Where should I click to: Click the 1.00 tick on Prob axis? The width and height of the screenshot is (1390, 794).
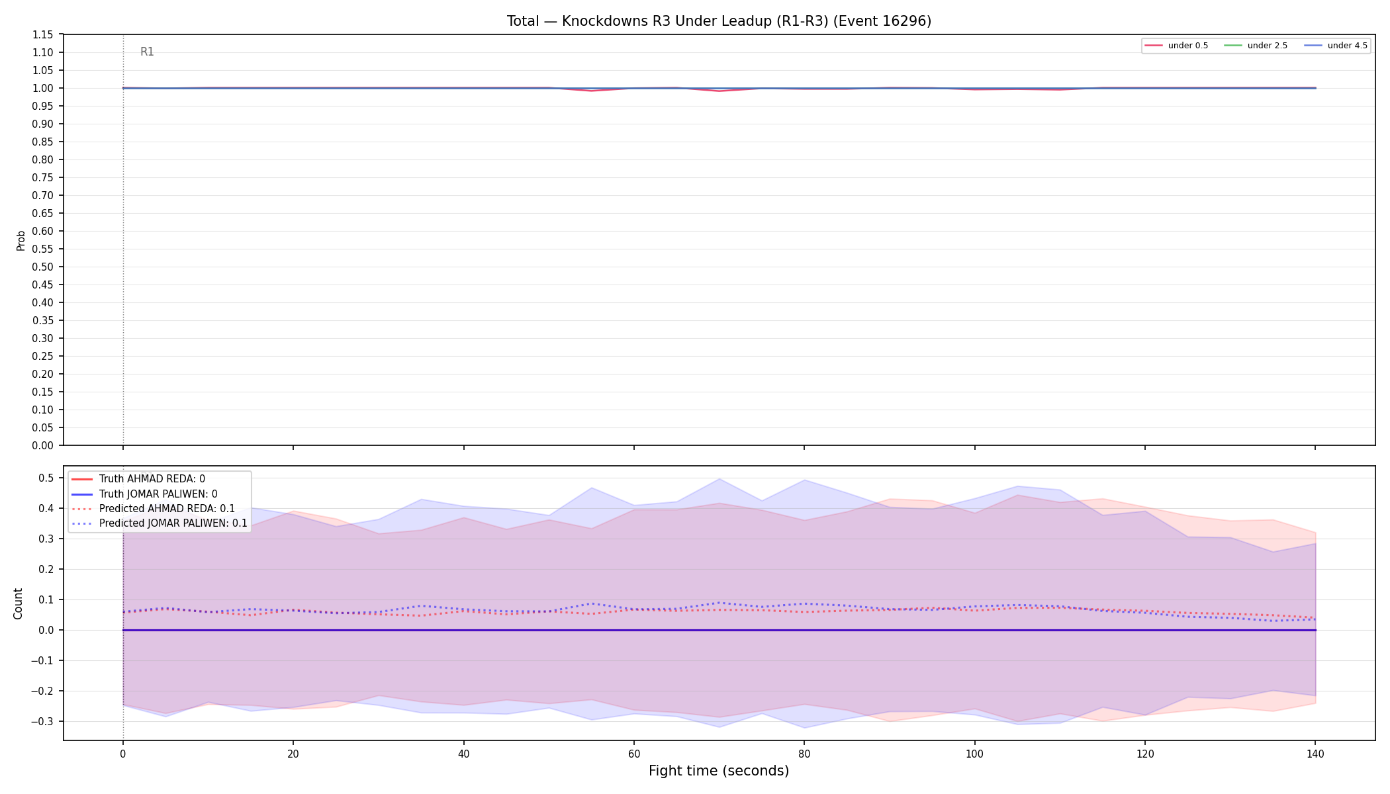click(43, 88)
